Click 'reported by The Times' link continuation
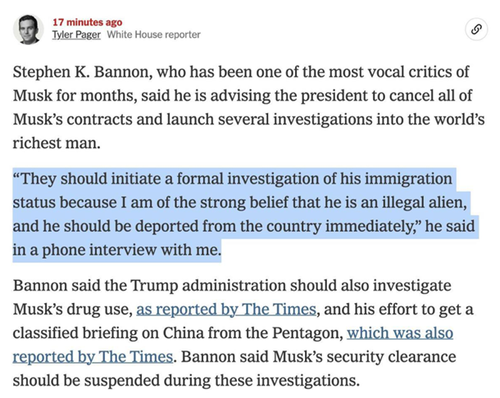 point(93,356)
